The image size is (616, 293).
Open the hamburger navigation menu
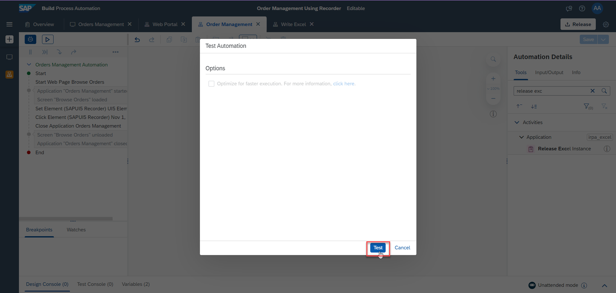(x=9, y=24)
